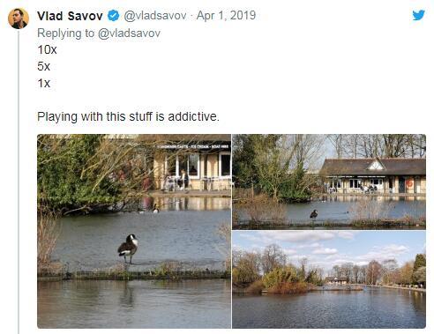Screen dimensions: 434x334
Task: Click the dark roof of the cafe building
Action: 373,167
